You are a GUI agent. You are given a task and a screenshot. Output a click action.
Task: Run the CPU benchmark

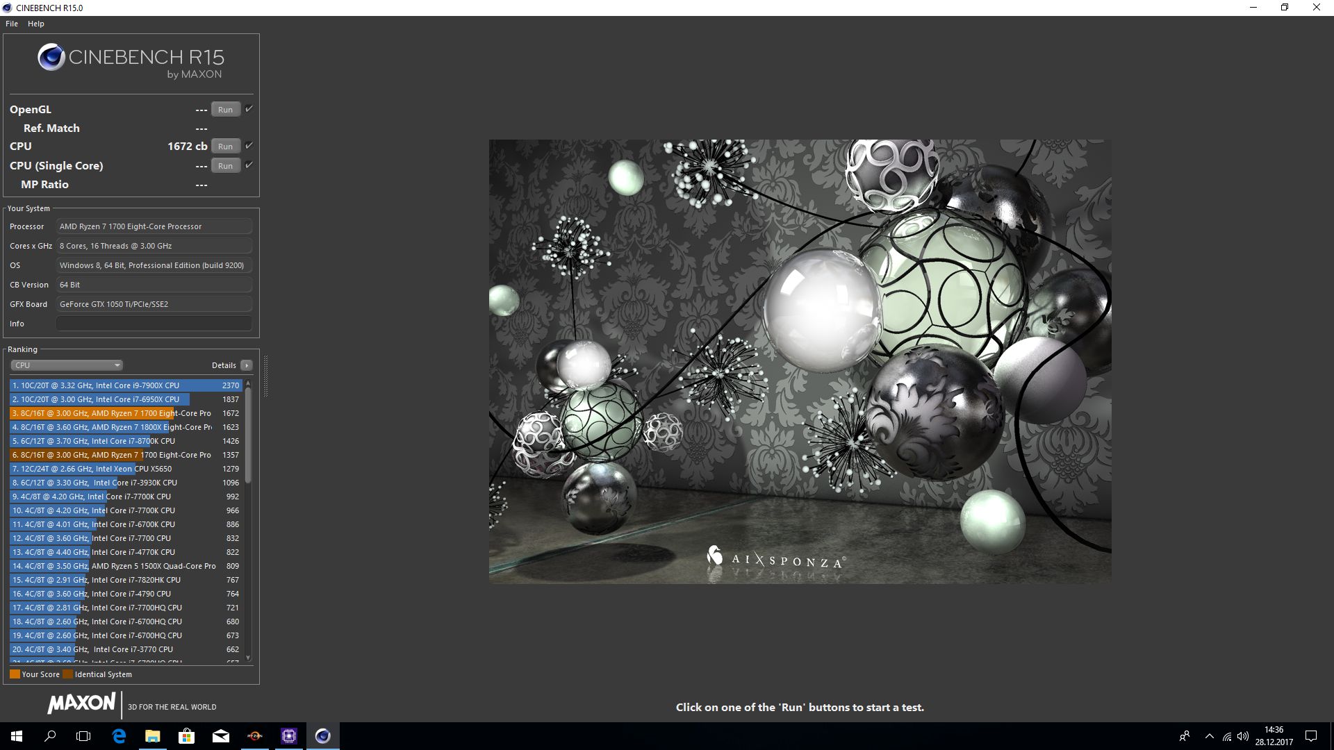coord(226,147)
